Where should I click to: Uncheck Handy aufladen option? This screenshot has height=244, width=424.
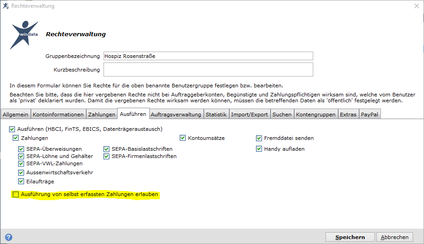pyautogui.click(x=259, y=149)
